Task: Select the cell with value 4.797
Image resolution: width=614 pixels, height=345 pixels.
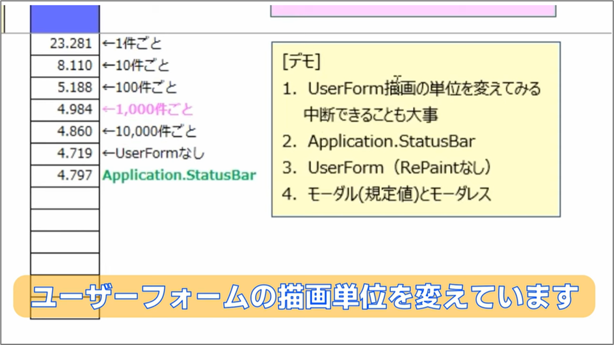Action: (65, 175)
